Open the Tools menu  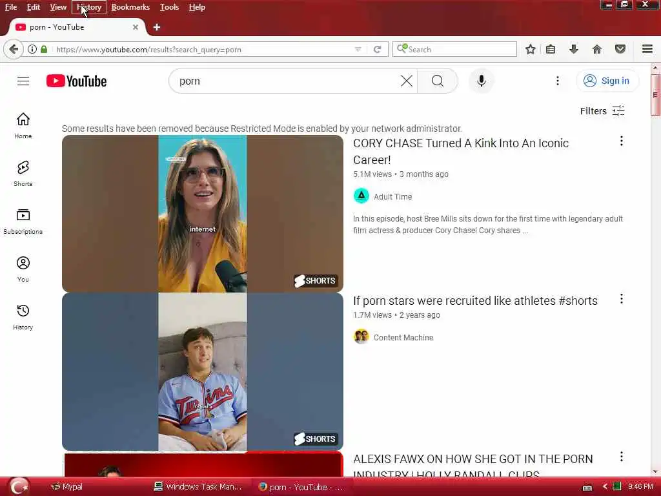170,7
